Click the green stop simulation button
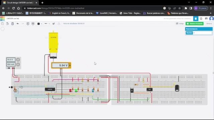Screen dimensions: 214x120 195,24
